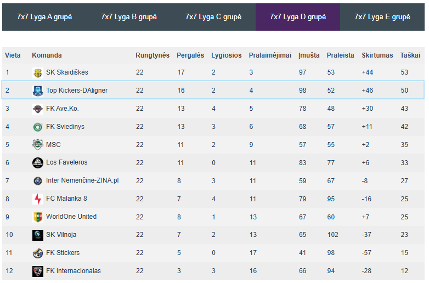Switch to 7x7 Lyga A grupė tab

coord(44,17)
